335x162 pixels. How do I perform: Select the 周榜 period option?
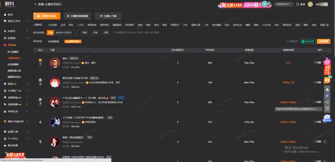coord(84,33)
